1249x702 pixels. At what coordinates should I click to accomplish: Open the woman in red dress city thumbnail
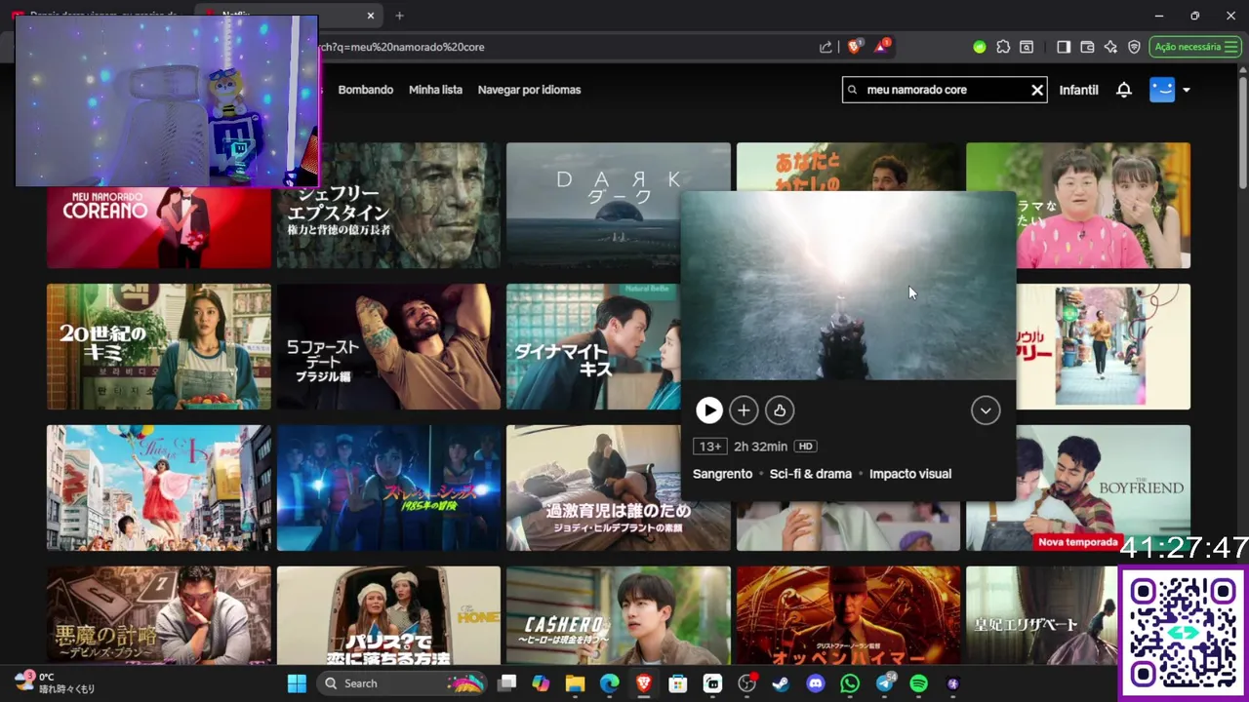click(x=159, y=487)
